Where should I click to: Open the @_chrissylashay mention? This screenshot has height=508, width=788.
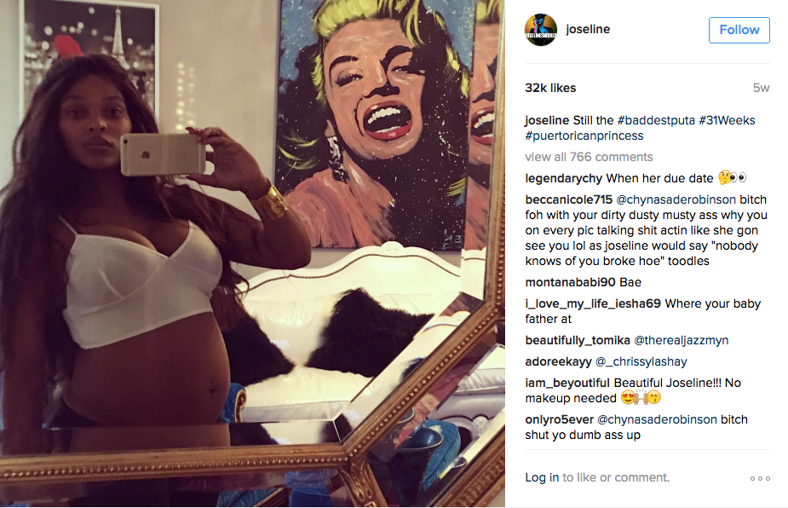[641, 361]
